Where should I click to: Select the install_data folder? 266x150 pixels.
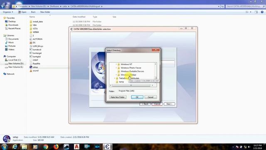tap(38, 22)
